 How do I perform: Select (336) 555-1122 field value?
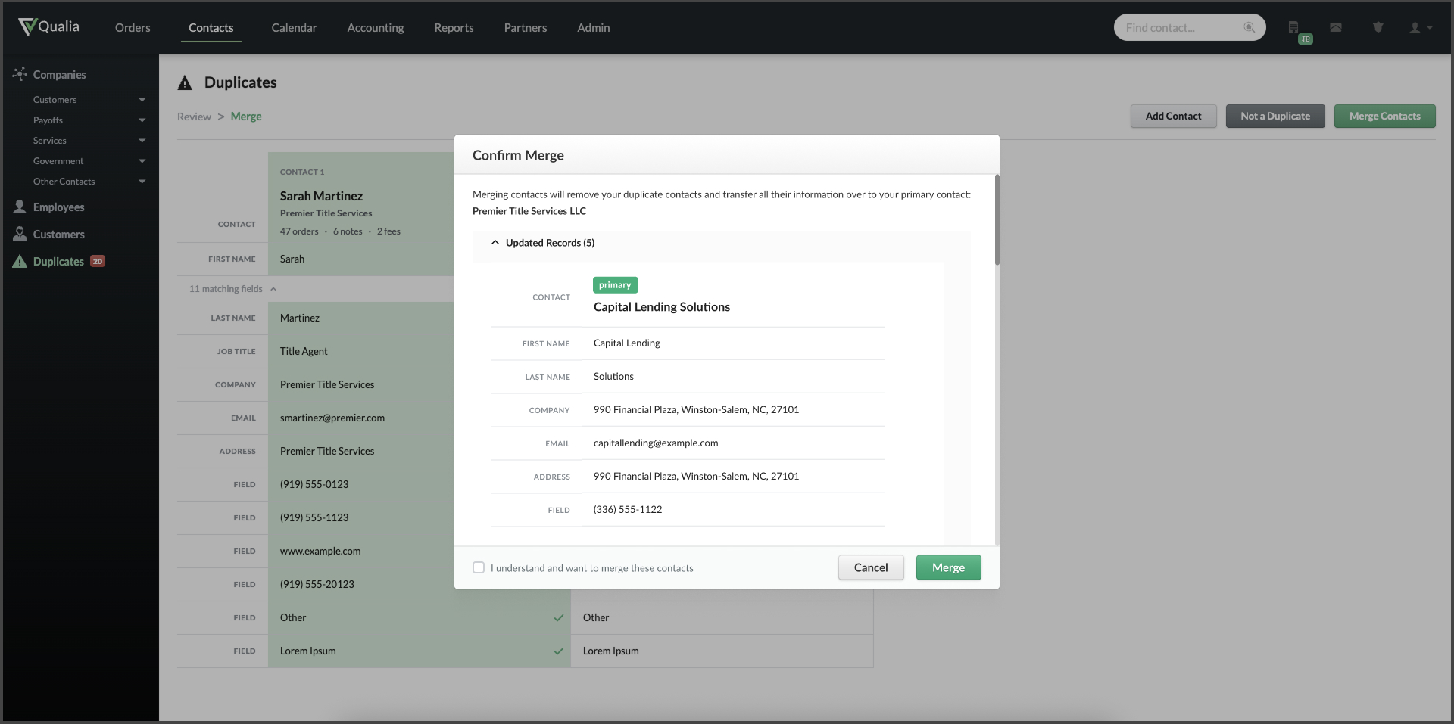point(628,510)
